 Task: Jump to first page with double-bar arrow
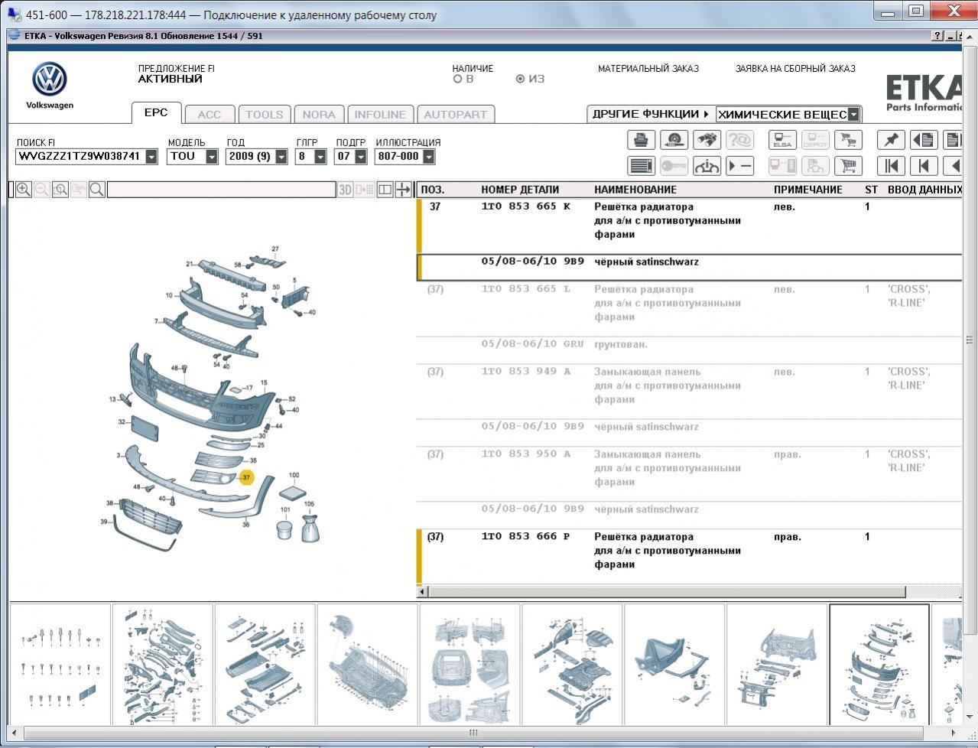point(891,165)
